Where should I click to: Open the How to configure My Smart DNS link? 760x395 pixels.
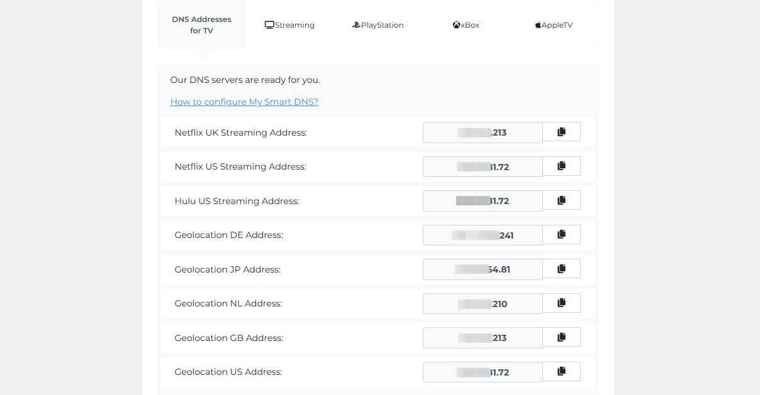click(x=244, y=102)
